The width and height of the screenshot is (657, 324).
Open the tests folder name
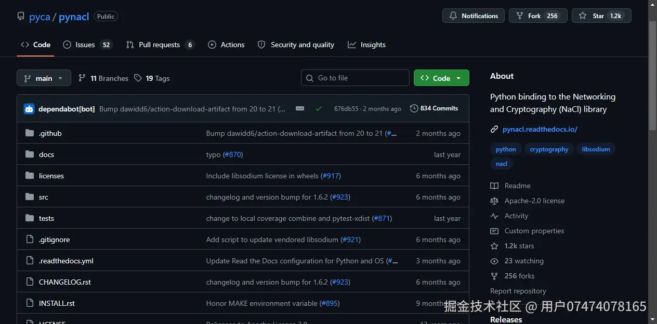pyautogui.click(x=46, y=218)
